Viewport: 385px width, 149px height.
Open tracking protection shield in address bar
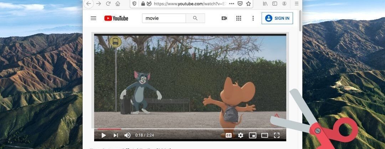(x=134, y=4)
